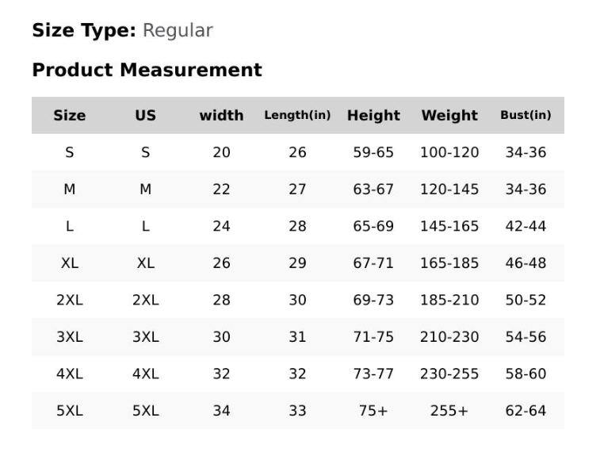Select the 69-73 height cell
604x460 pixels.
pyautogui.click(x=373, y=300)
